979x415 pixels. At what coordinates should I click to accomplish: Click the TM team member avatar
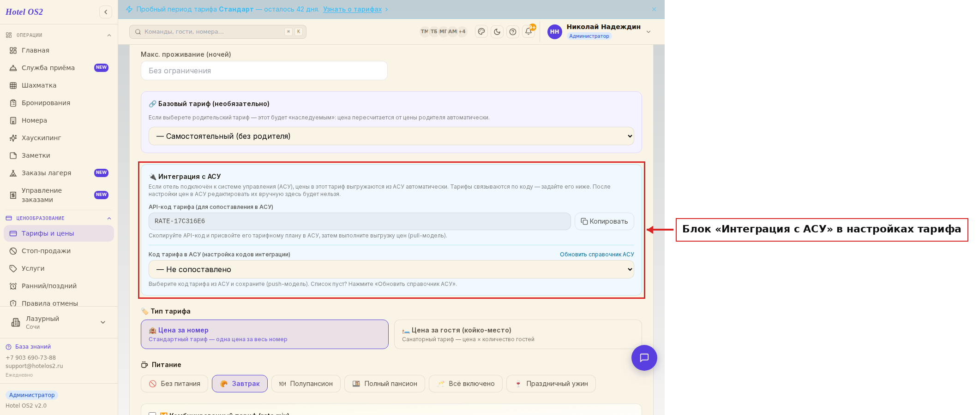click(x=424, y=31)
